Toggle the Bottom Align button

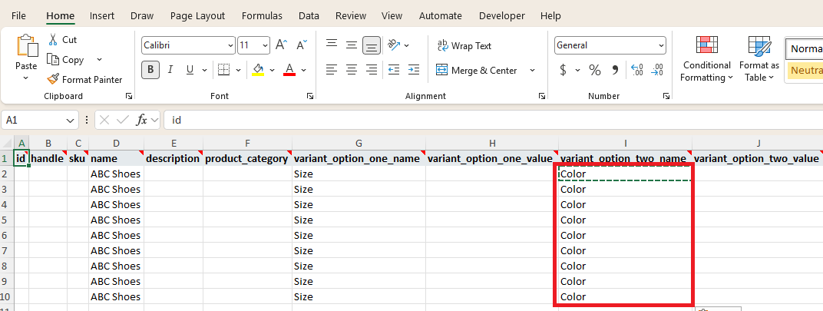[x=372, y=46]
